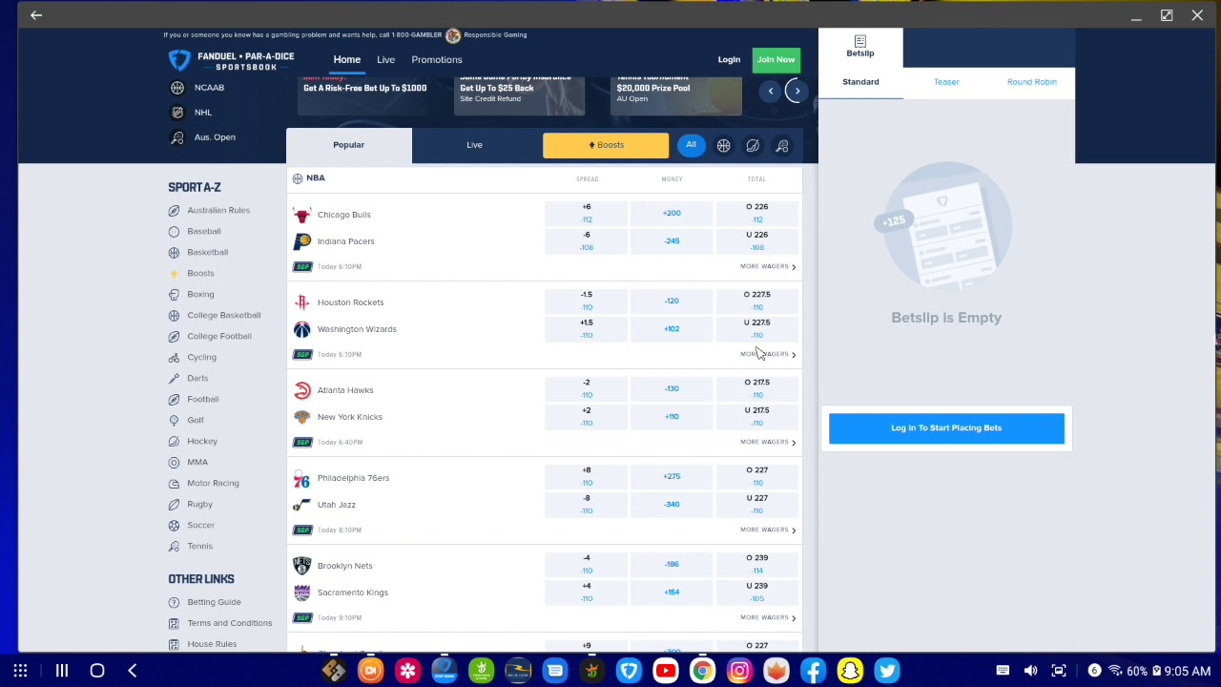Click SGP badge under Indiana Pacers
The width and height of the screenshot is (1221, 687).
pyautogui.click(x=302, y=266)
